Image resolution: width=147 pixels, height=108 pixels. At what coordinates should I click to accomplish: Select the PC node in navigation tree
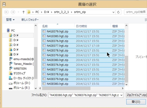13,31
